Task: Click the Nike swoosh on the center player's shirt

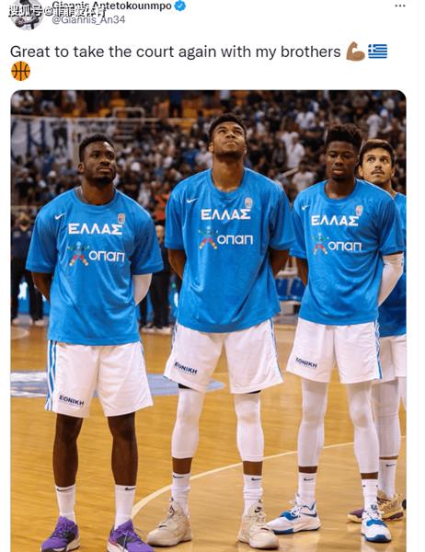Action: [192, 201]
